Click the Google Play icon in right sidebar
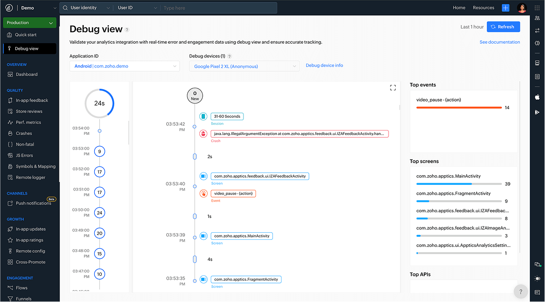The image size is (545, 302). pyautogui.click(x=537, y=112)
